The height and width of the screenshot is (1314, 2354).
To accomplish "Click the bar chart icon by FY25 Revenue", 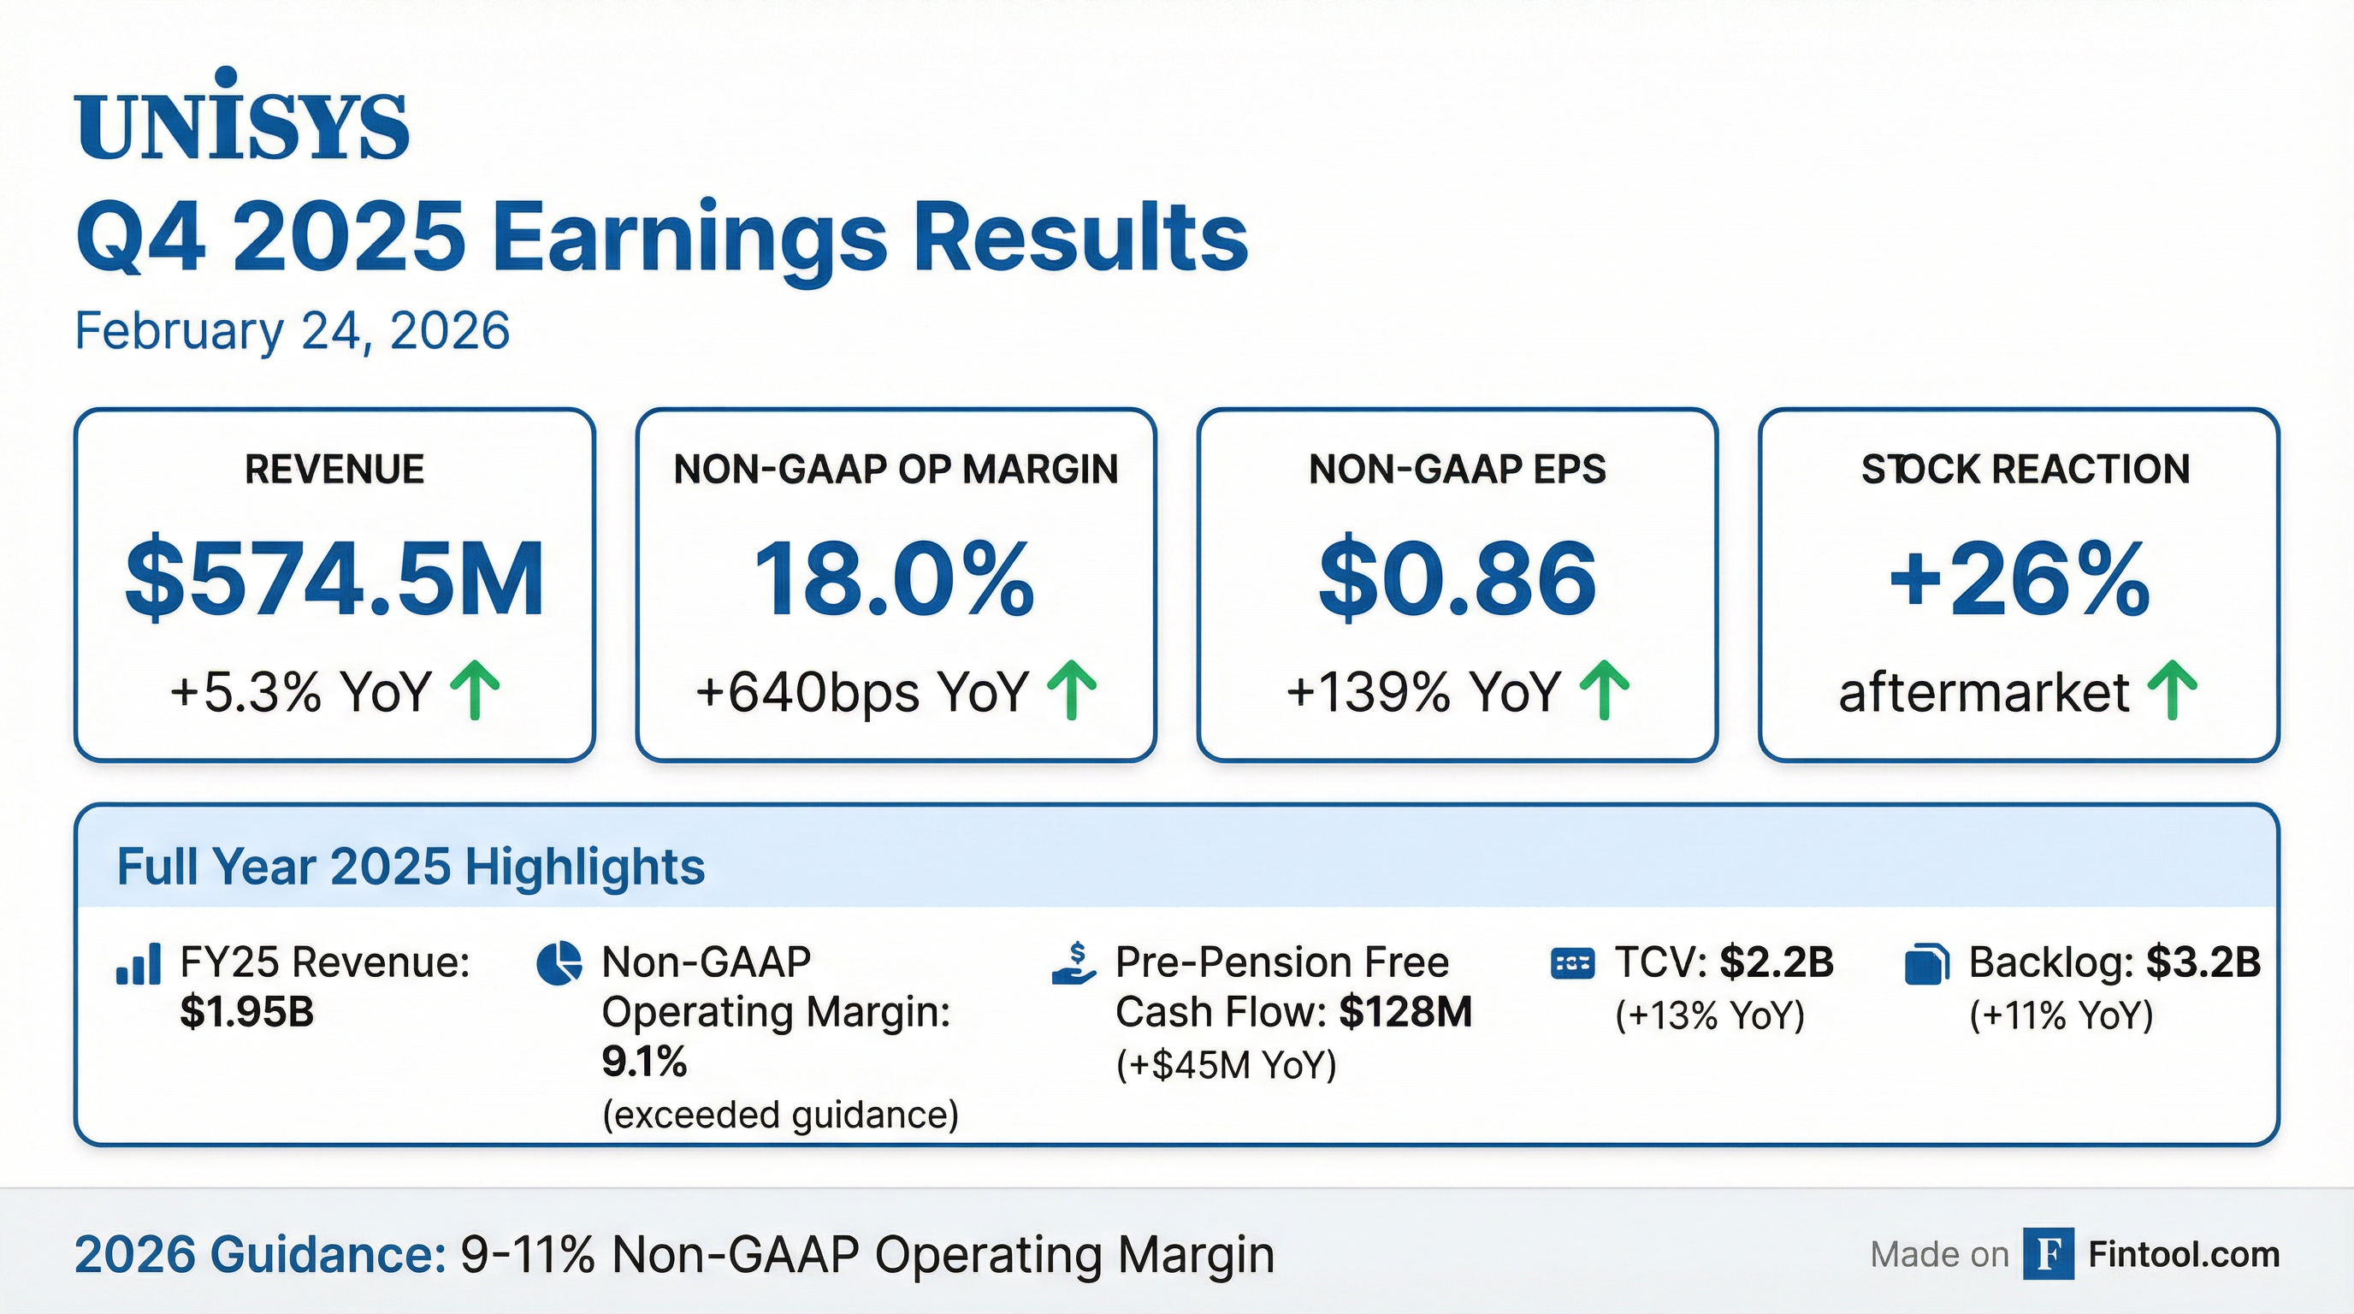I will click(139, 965).
